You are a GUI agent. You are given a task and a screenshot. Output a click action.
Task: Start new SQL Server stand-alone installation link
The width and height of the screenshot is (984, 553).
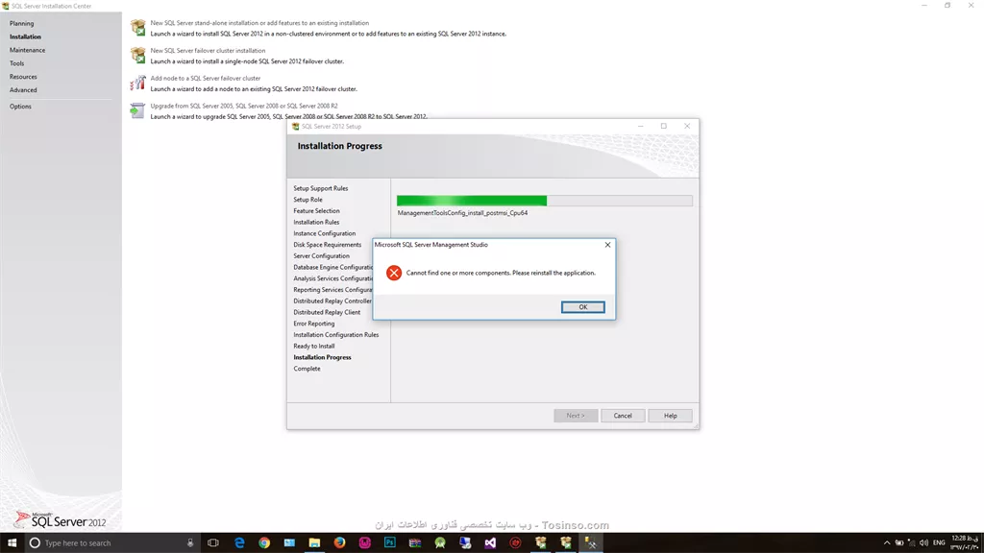(259, 23)
